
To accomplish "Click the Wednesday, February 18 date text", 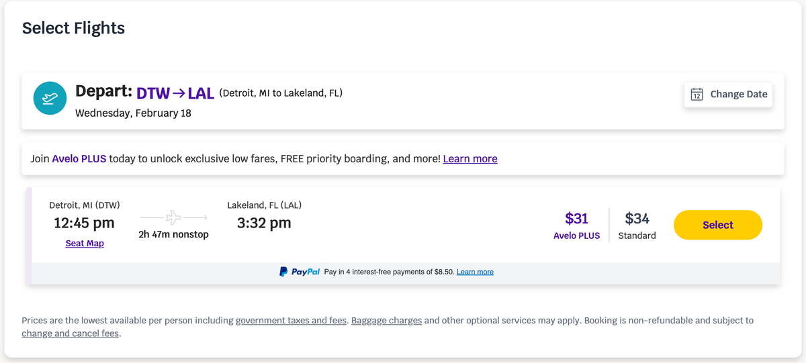I will pyautogui.click(x=133, y=113).
